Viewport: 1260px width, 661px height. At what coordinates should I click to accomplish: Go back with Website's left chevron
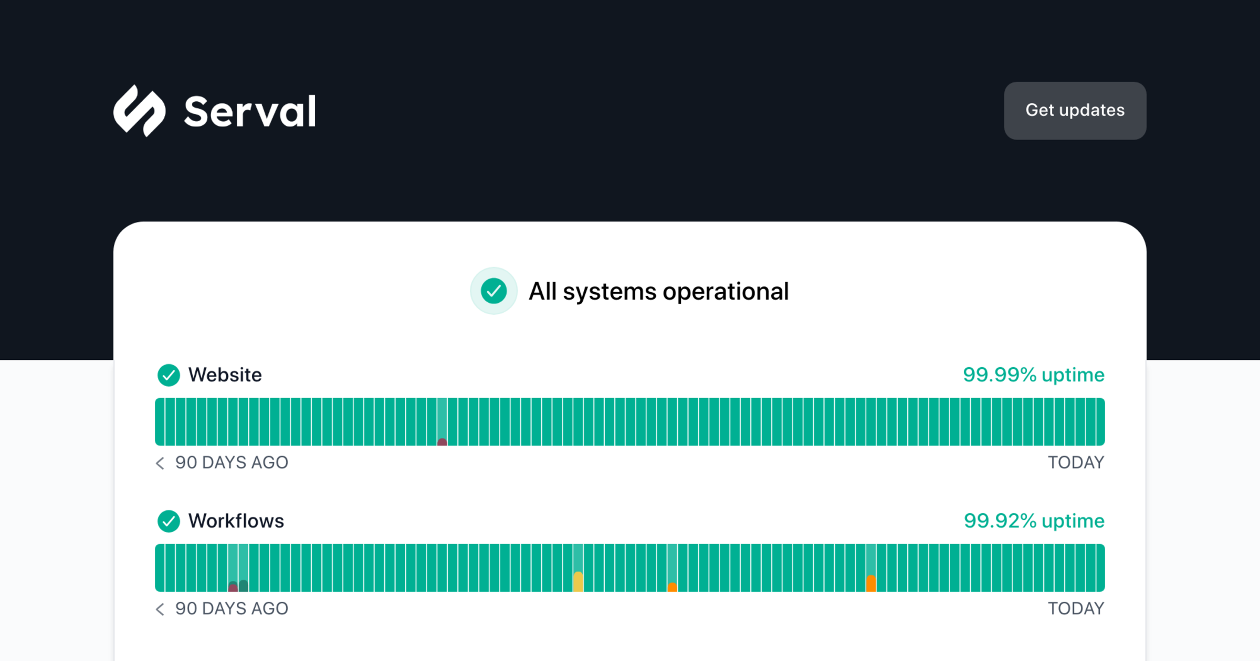pyautogui.click(x=160, y=463)
